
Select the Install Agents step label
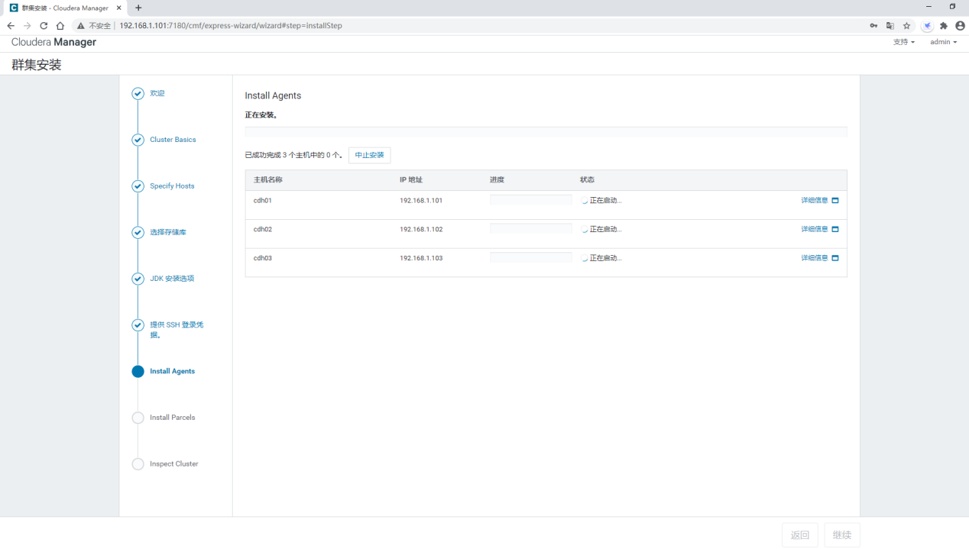tap(172, 372)
